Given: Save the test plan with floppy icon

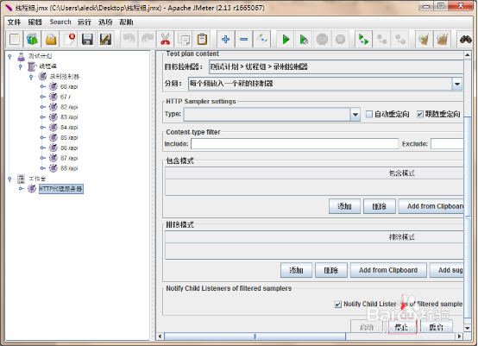Looking at the screenshot, I should 87,40.
